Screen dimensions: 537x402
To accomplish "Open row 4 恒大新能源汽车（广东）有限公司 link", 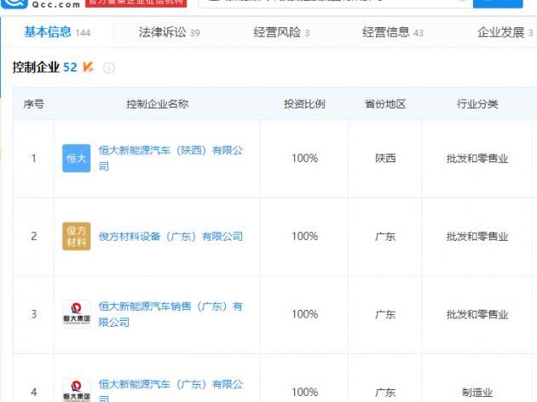I will tap(170, 390).
